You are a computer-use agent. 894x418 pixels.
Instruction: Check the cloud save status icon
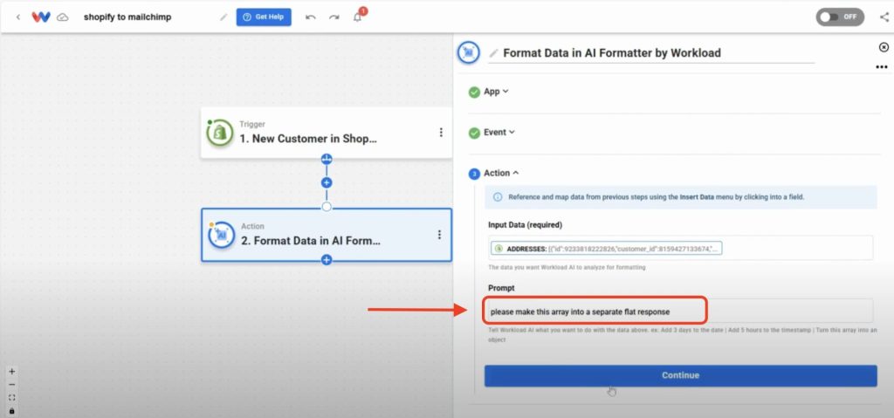point(63,17)
